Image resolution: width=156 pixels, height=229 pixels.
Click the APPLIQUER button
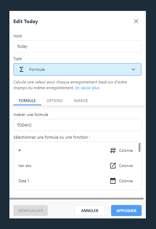[126, 210]
